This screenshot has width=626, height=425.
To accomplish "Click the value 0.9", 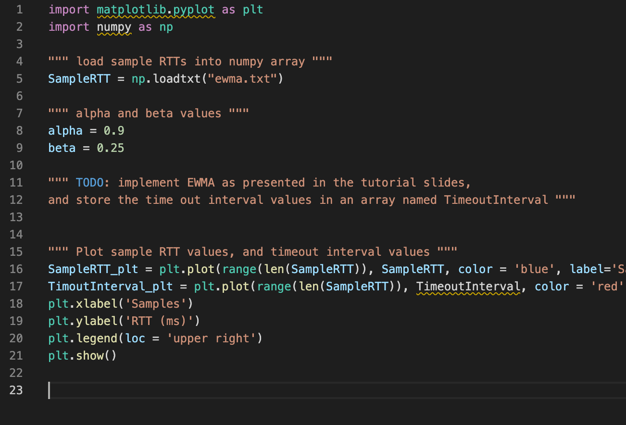I will click(x=114, y=131).
